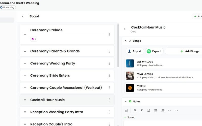Grab the Ceremony Prelude drag handle

(x=25, y=35)
